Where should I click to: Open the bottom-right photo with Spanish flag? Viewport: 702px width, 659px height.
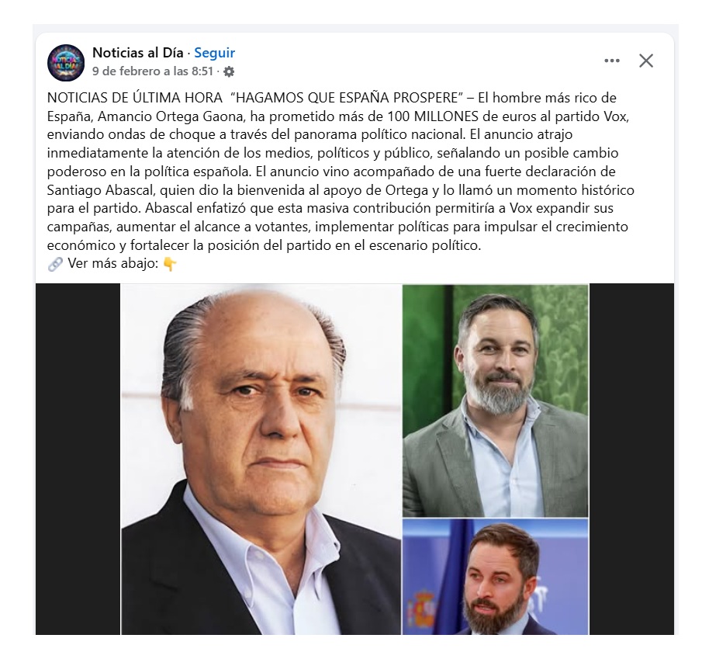(x=495, y=577)
